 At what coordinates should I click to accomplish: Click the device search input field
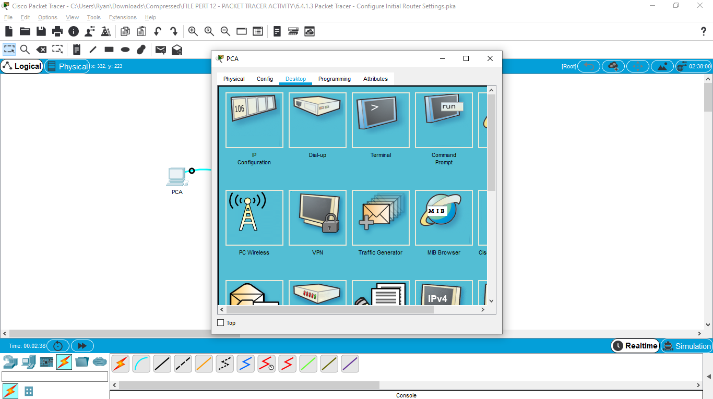(55, 377)
